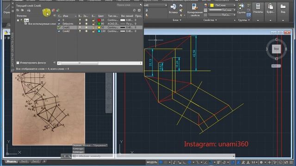Switch to the Модель tab
This screenshot has height=166, width=296.
(x=11, y=161)
